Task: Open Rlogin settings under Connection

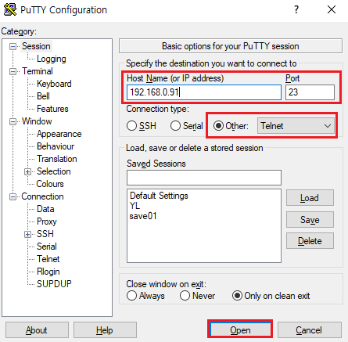Action: (x=48, y=272)
